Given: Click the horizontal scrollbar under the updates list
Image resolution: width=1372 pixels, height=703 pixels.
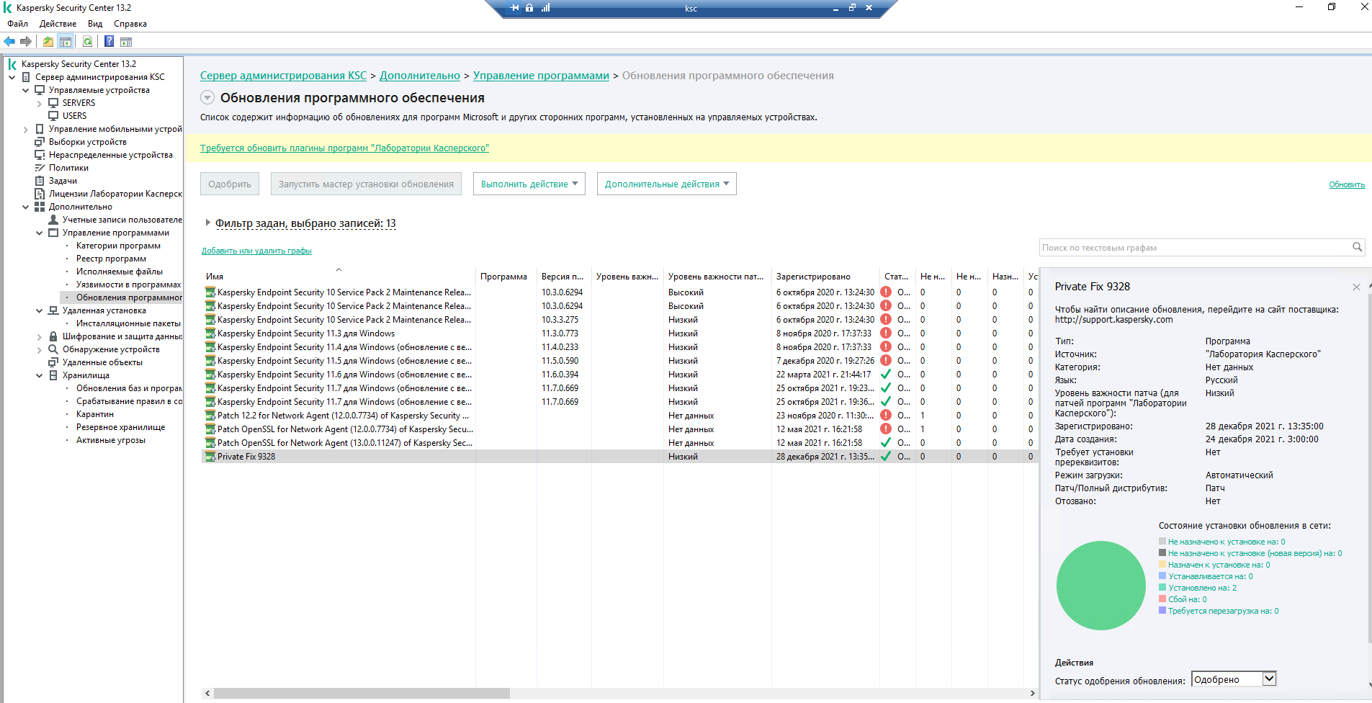Looking at the screenshot, I should click(x=362, y=693).
